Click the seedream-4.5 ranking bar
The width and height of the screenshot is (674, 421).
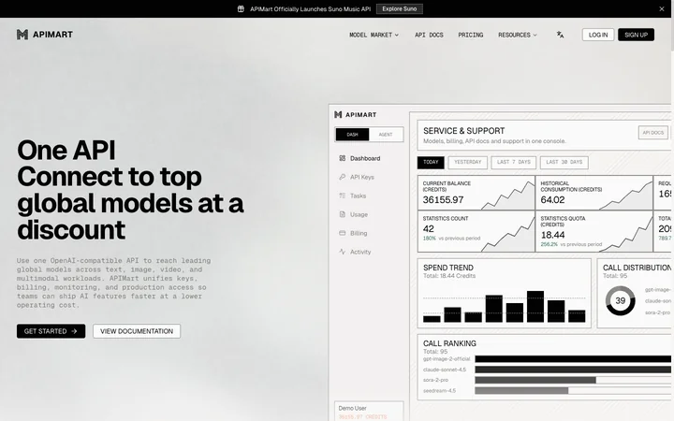(x=521, y=390)
